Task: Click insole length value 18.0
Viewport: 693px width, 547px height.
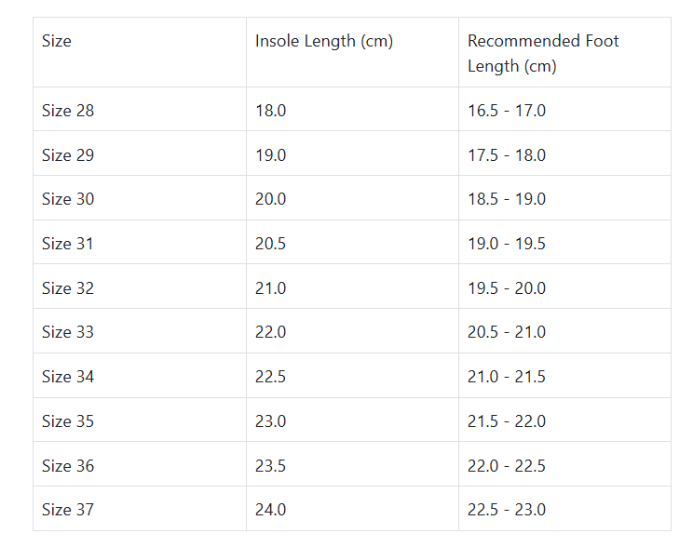Action: pyautogui.click(x=271, y=111)
